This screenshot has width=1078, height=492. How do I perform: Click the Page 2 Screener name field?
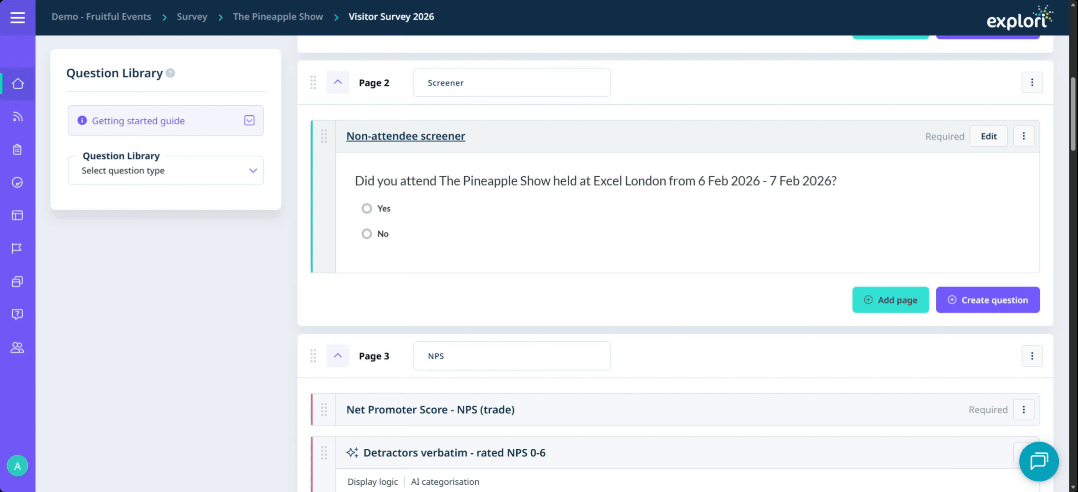511,82
